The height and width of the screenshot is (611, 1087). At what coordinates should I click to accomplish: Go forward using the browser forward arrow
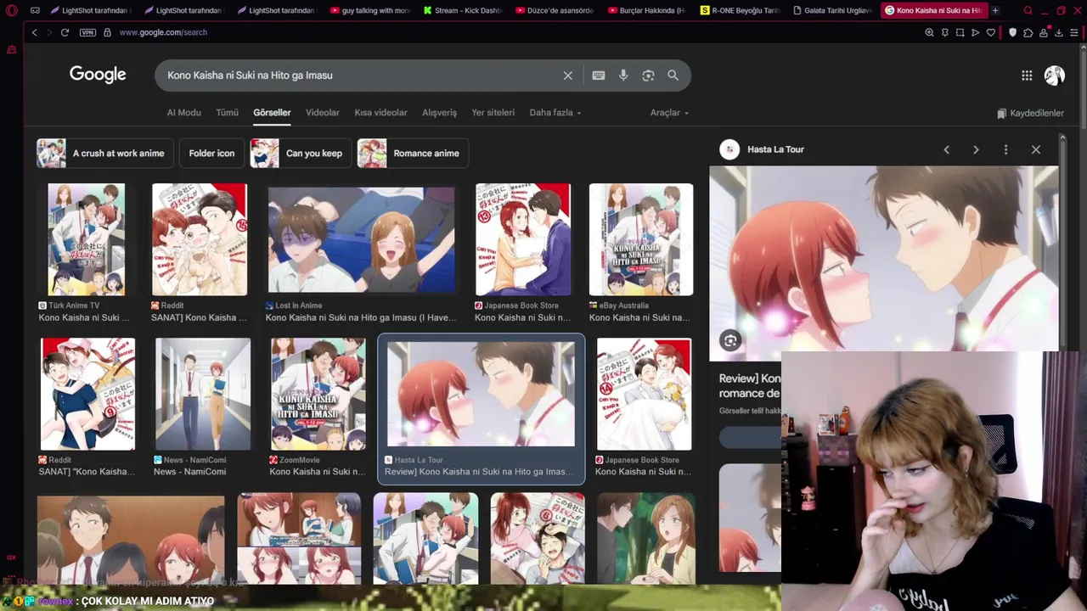48,32
